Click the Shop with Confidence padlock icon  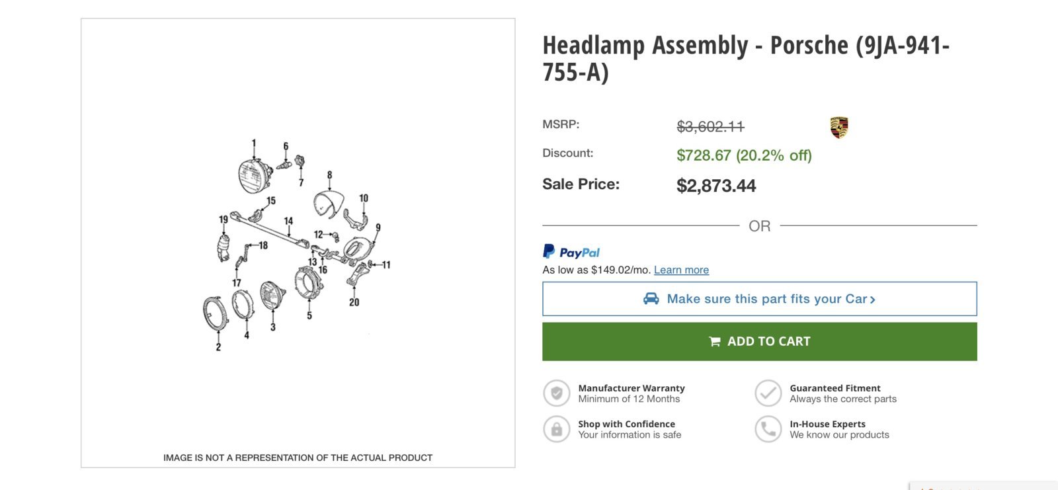pyautogui.click(x=557, y=429)
